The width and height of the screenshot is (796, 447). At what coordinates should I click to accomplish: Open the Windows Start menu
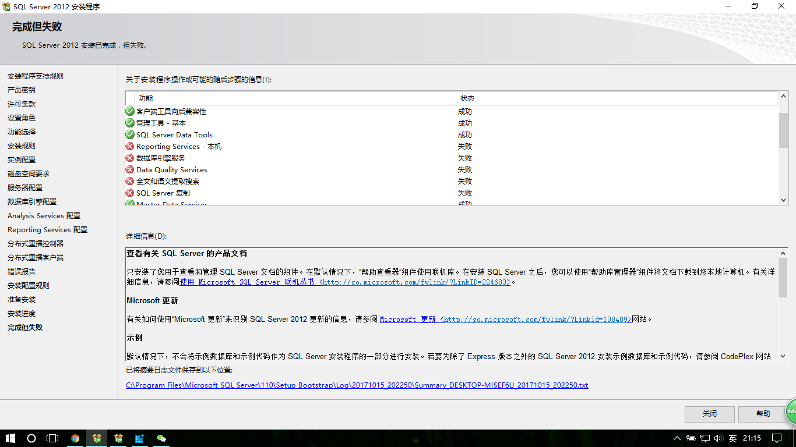pos(10,438)
